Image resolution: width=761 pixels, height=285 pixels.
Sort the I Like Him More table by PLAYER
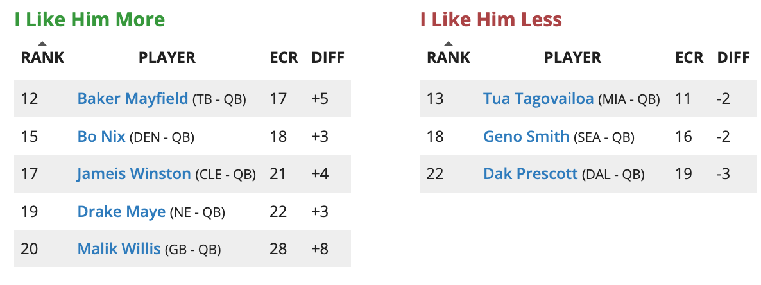167,57
